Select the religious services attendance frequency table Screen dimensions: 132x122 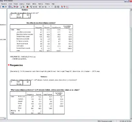click(41, 38)
